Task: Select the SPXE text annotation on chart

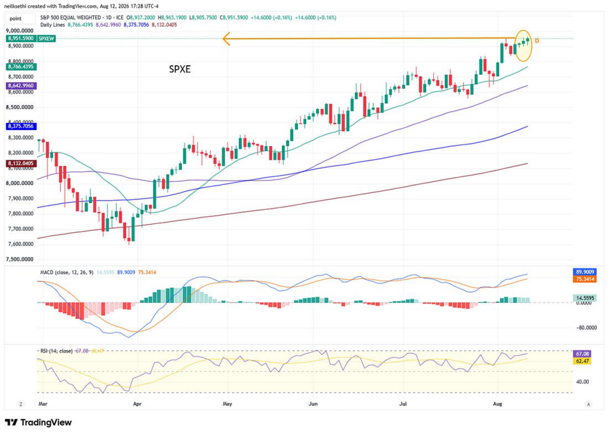Action: click(180, 69)
